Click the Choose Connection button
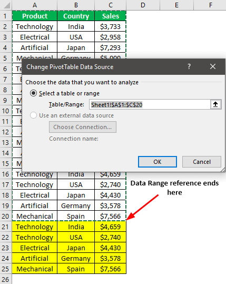This screenshot has height=284, width=226. 83,127
